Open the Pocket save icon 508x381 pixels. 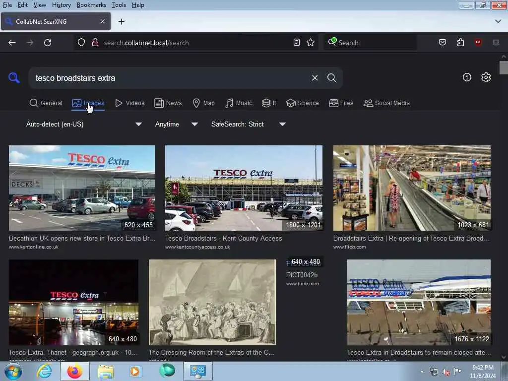(x=442, y=43)
